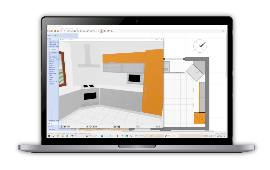Image resolution: width=270 pixels, height=170 pixels.
Task: Expand the Kitchen object category
Action: click(51, 71)
